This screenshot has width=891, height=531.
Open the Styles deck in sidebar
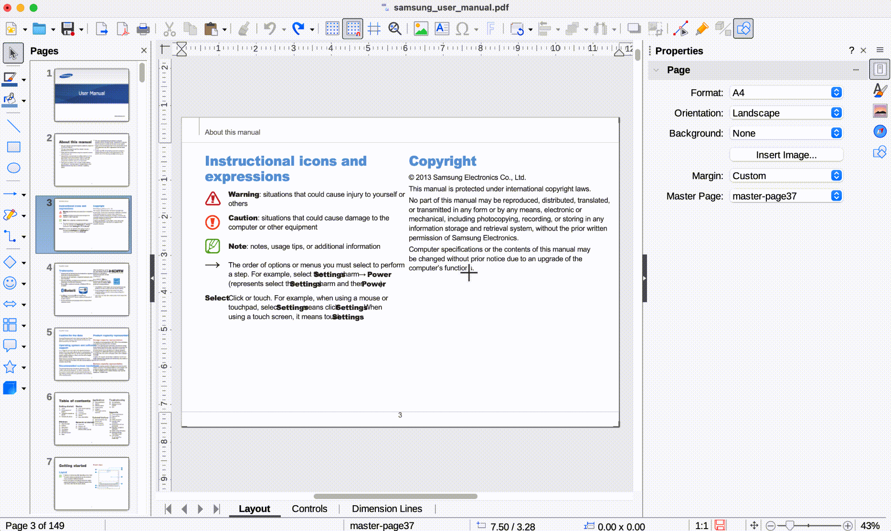pos(880,91)
